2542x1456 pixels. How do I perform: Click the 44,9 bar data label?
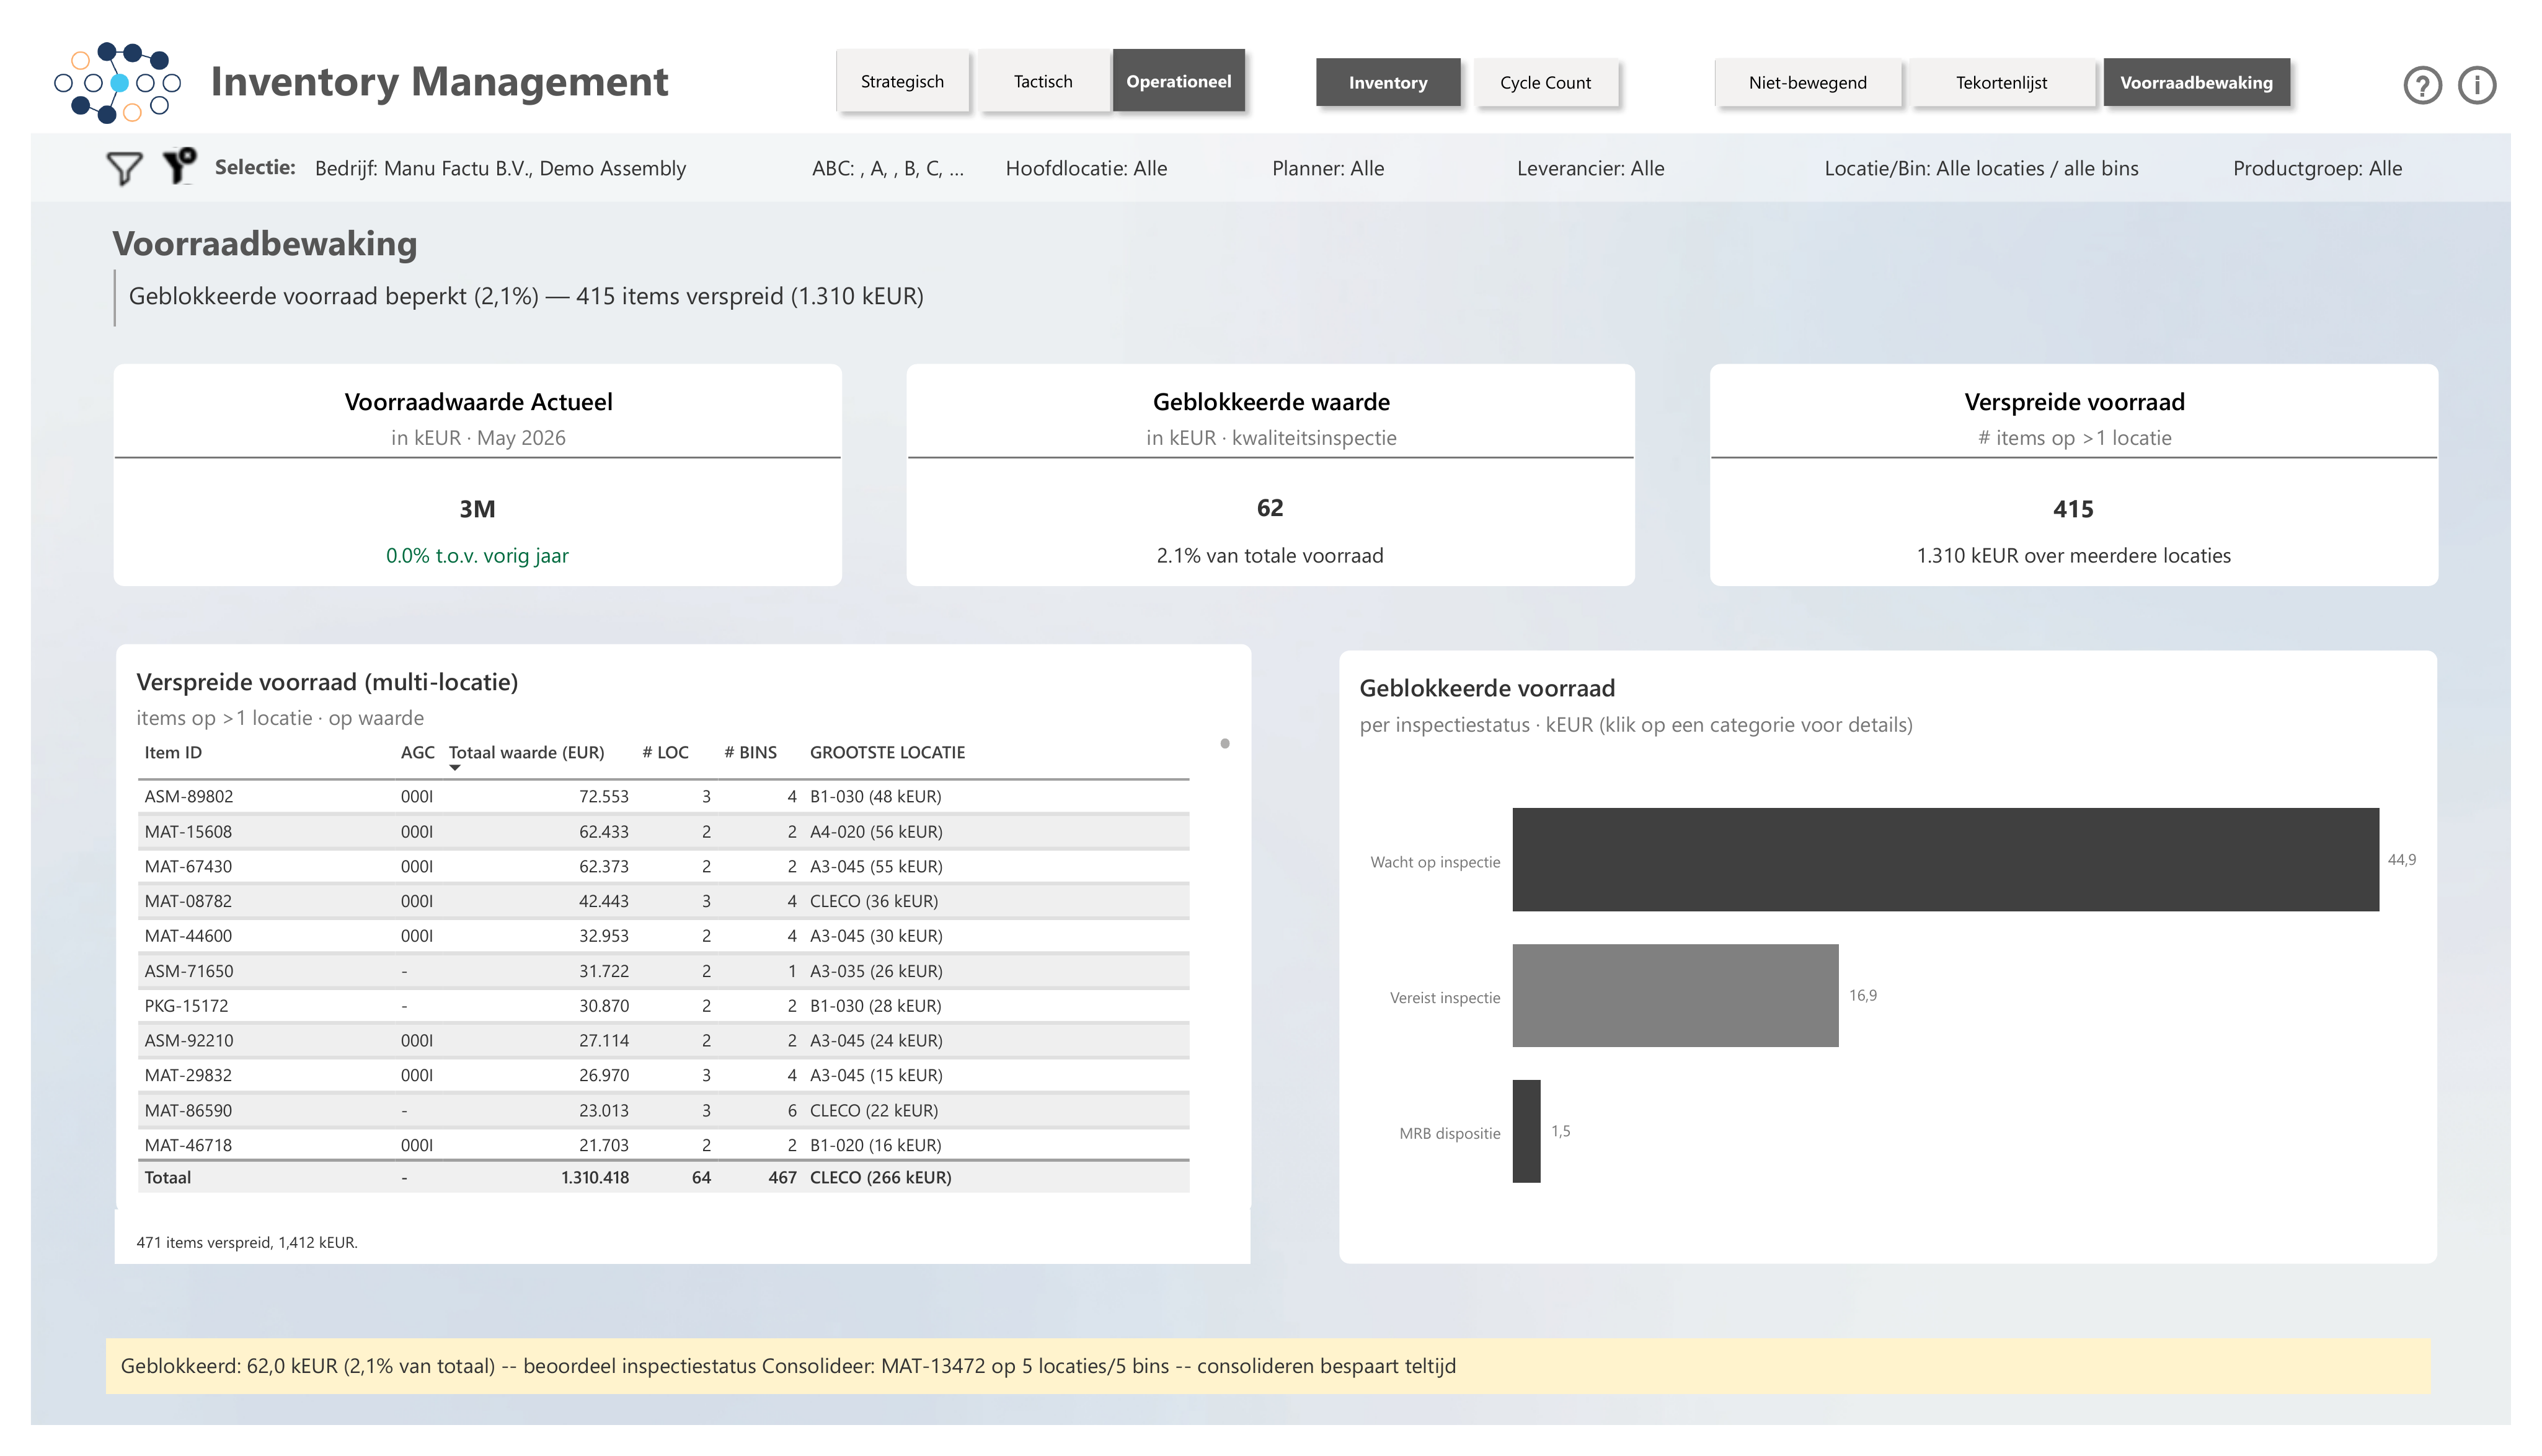[2401, 859]
